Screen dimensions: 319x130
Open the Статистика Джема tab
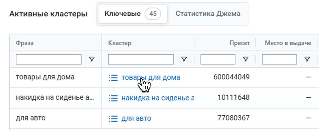(208, 14)
